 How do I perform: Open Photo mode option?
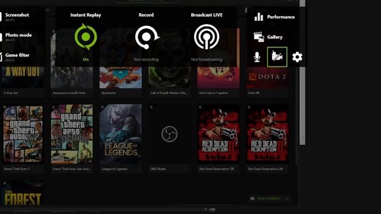click(x=18, y=37)
